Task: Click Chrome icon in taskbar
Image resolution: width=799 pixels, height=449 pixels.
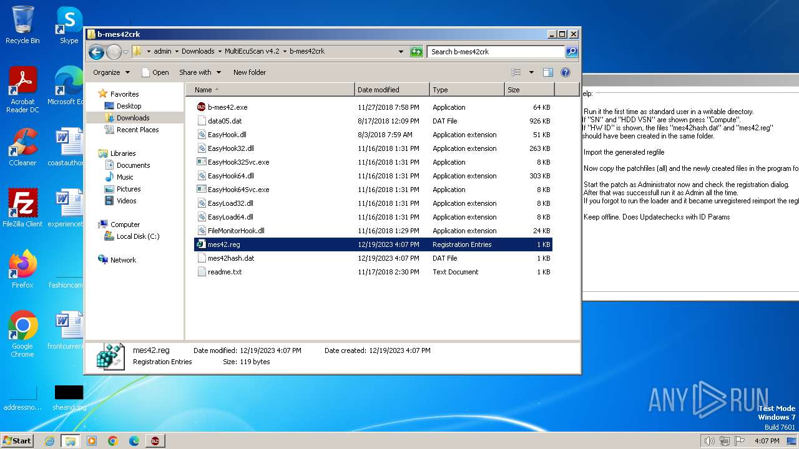Action: click(112, 441)
